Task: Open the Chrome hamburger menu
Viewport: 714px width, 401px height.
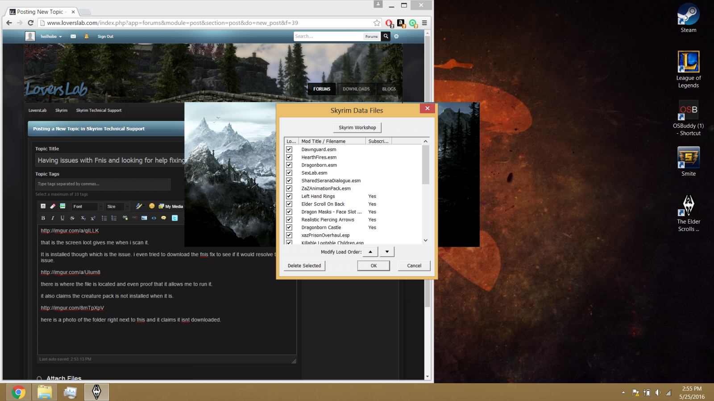Action: 424,23
